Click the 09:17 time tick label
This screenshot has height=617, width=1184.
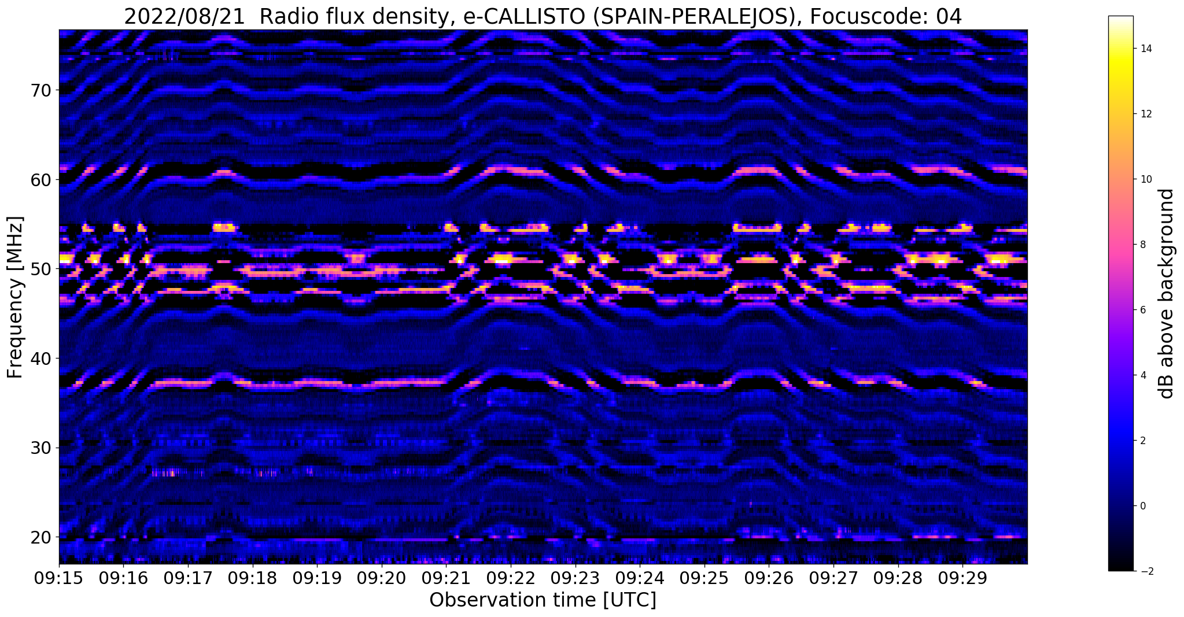tap(188, 578)
